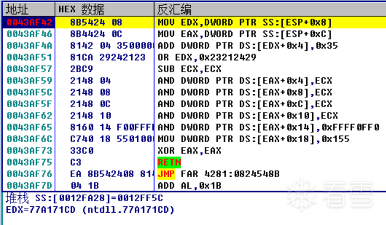386x225 pixels.
Task: Click hex bytes 81CA 29242123
Action: [x=107, y=57]
